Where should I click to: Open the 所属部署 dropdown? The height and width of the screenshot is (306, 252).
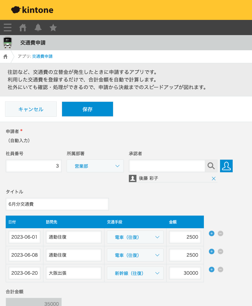[x=95, y=166]
